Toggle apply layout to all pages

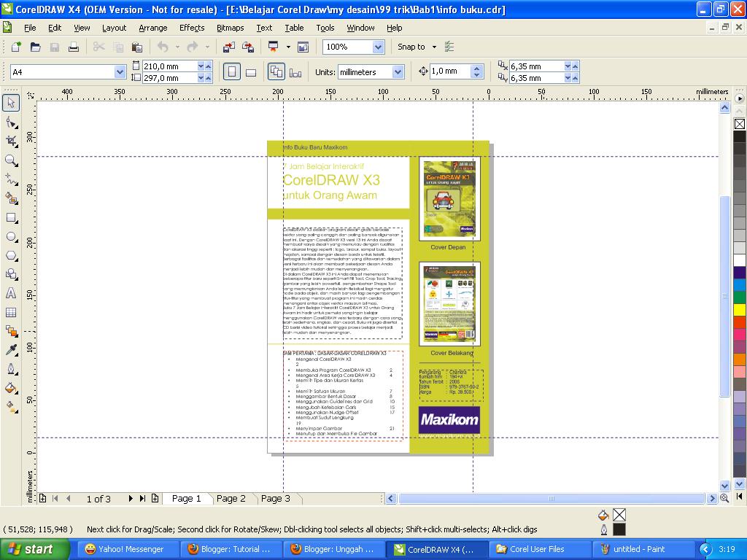(276, 72)
